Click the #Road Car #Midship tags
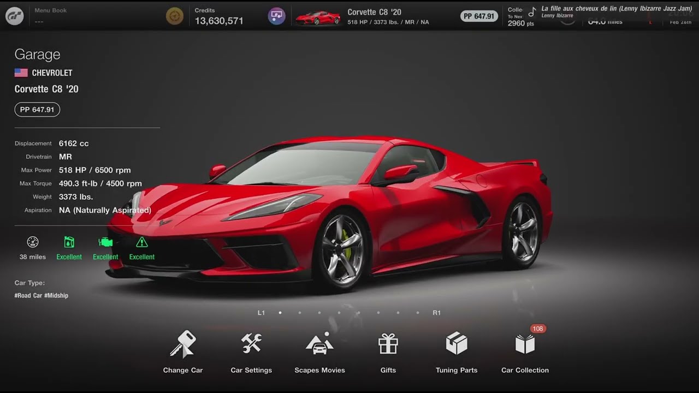This screenshot has height=393, width=699. click(x=42, y=295)
